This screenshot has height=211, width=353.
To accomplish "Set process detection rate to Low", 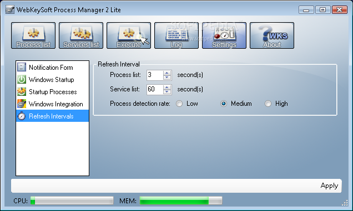I will [x=179, y=104].
